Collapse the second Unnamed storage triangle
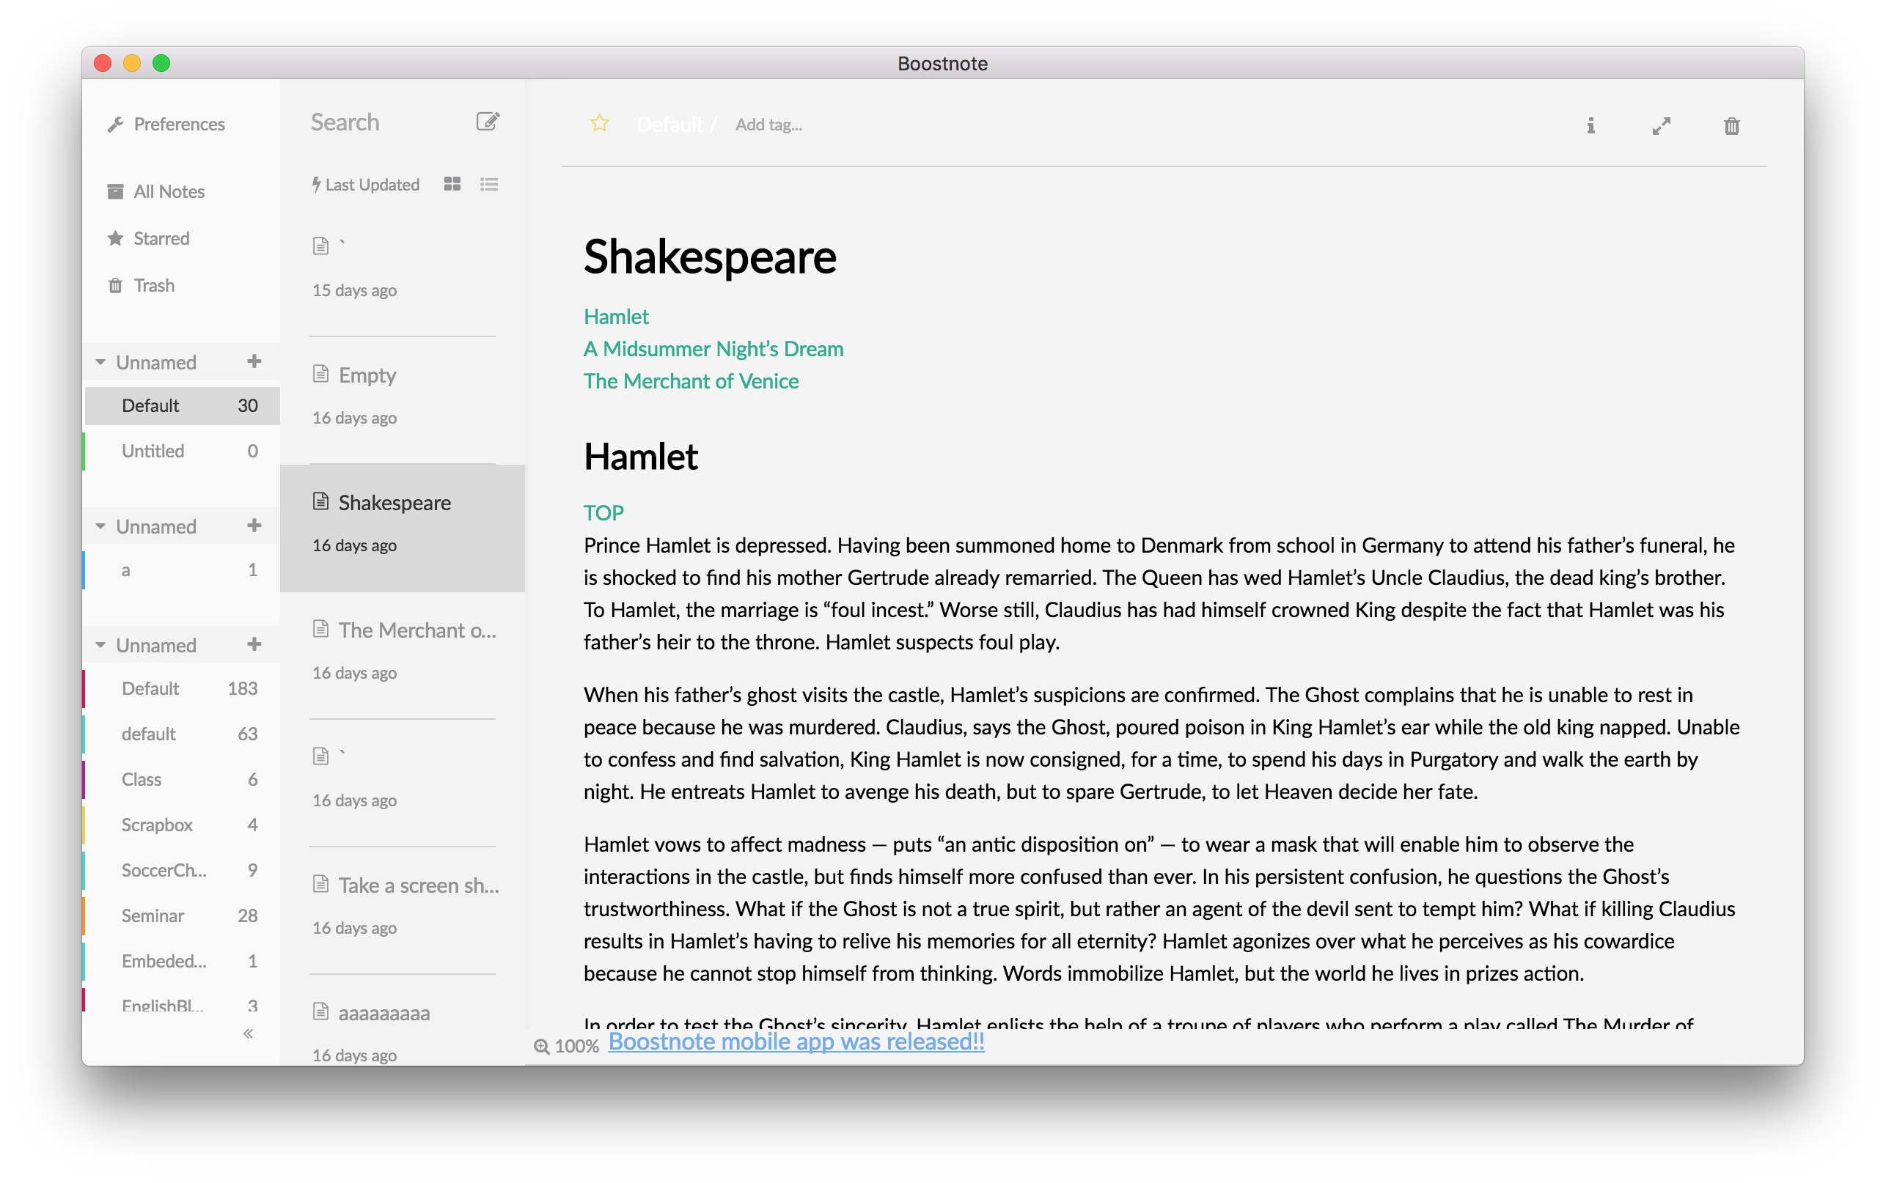This screenshot has height=1183, width=1886. (x=101, y=526)
